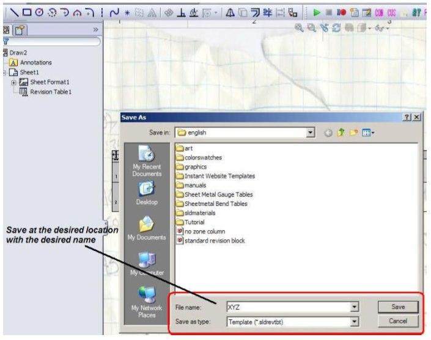The height and width of the screenshot is (340, 431).
Task: Select the sldmaterials folder
Action: pos(196,213)
